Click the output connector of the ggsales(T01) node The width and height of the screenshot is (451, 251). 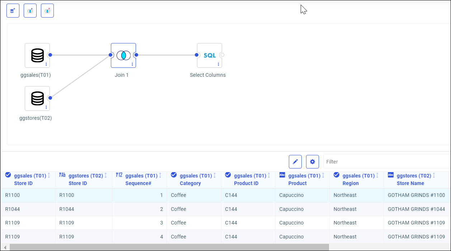(x=50, y=55)
